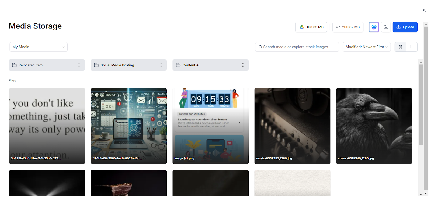Click the crows-8579540_1280.jpg file name
Viewport: 431px width, 200px height.
tap(356, 158)
